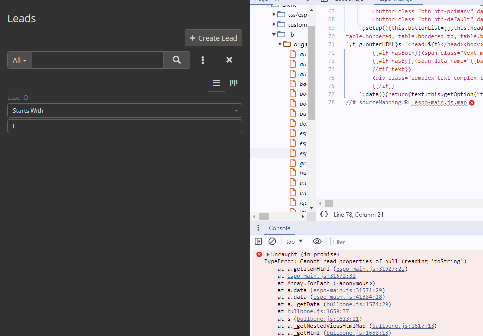Select the Console drawer tab

279,228
